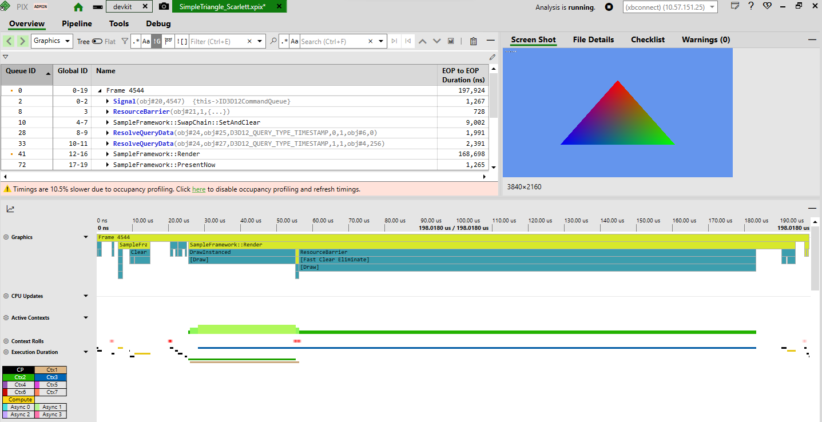Click the 'here' link to disable occupancy profiling
Viewport: 822px width, 422px height.
[198, 189]
